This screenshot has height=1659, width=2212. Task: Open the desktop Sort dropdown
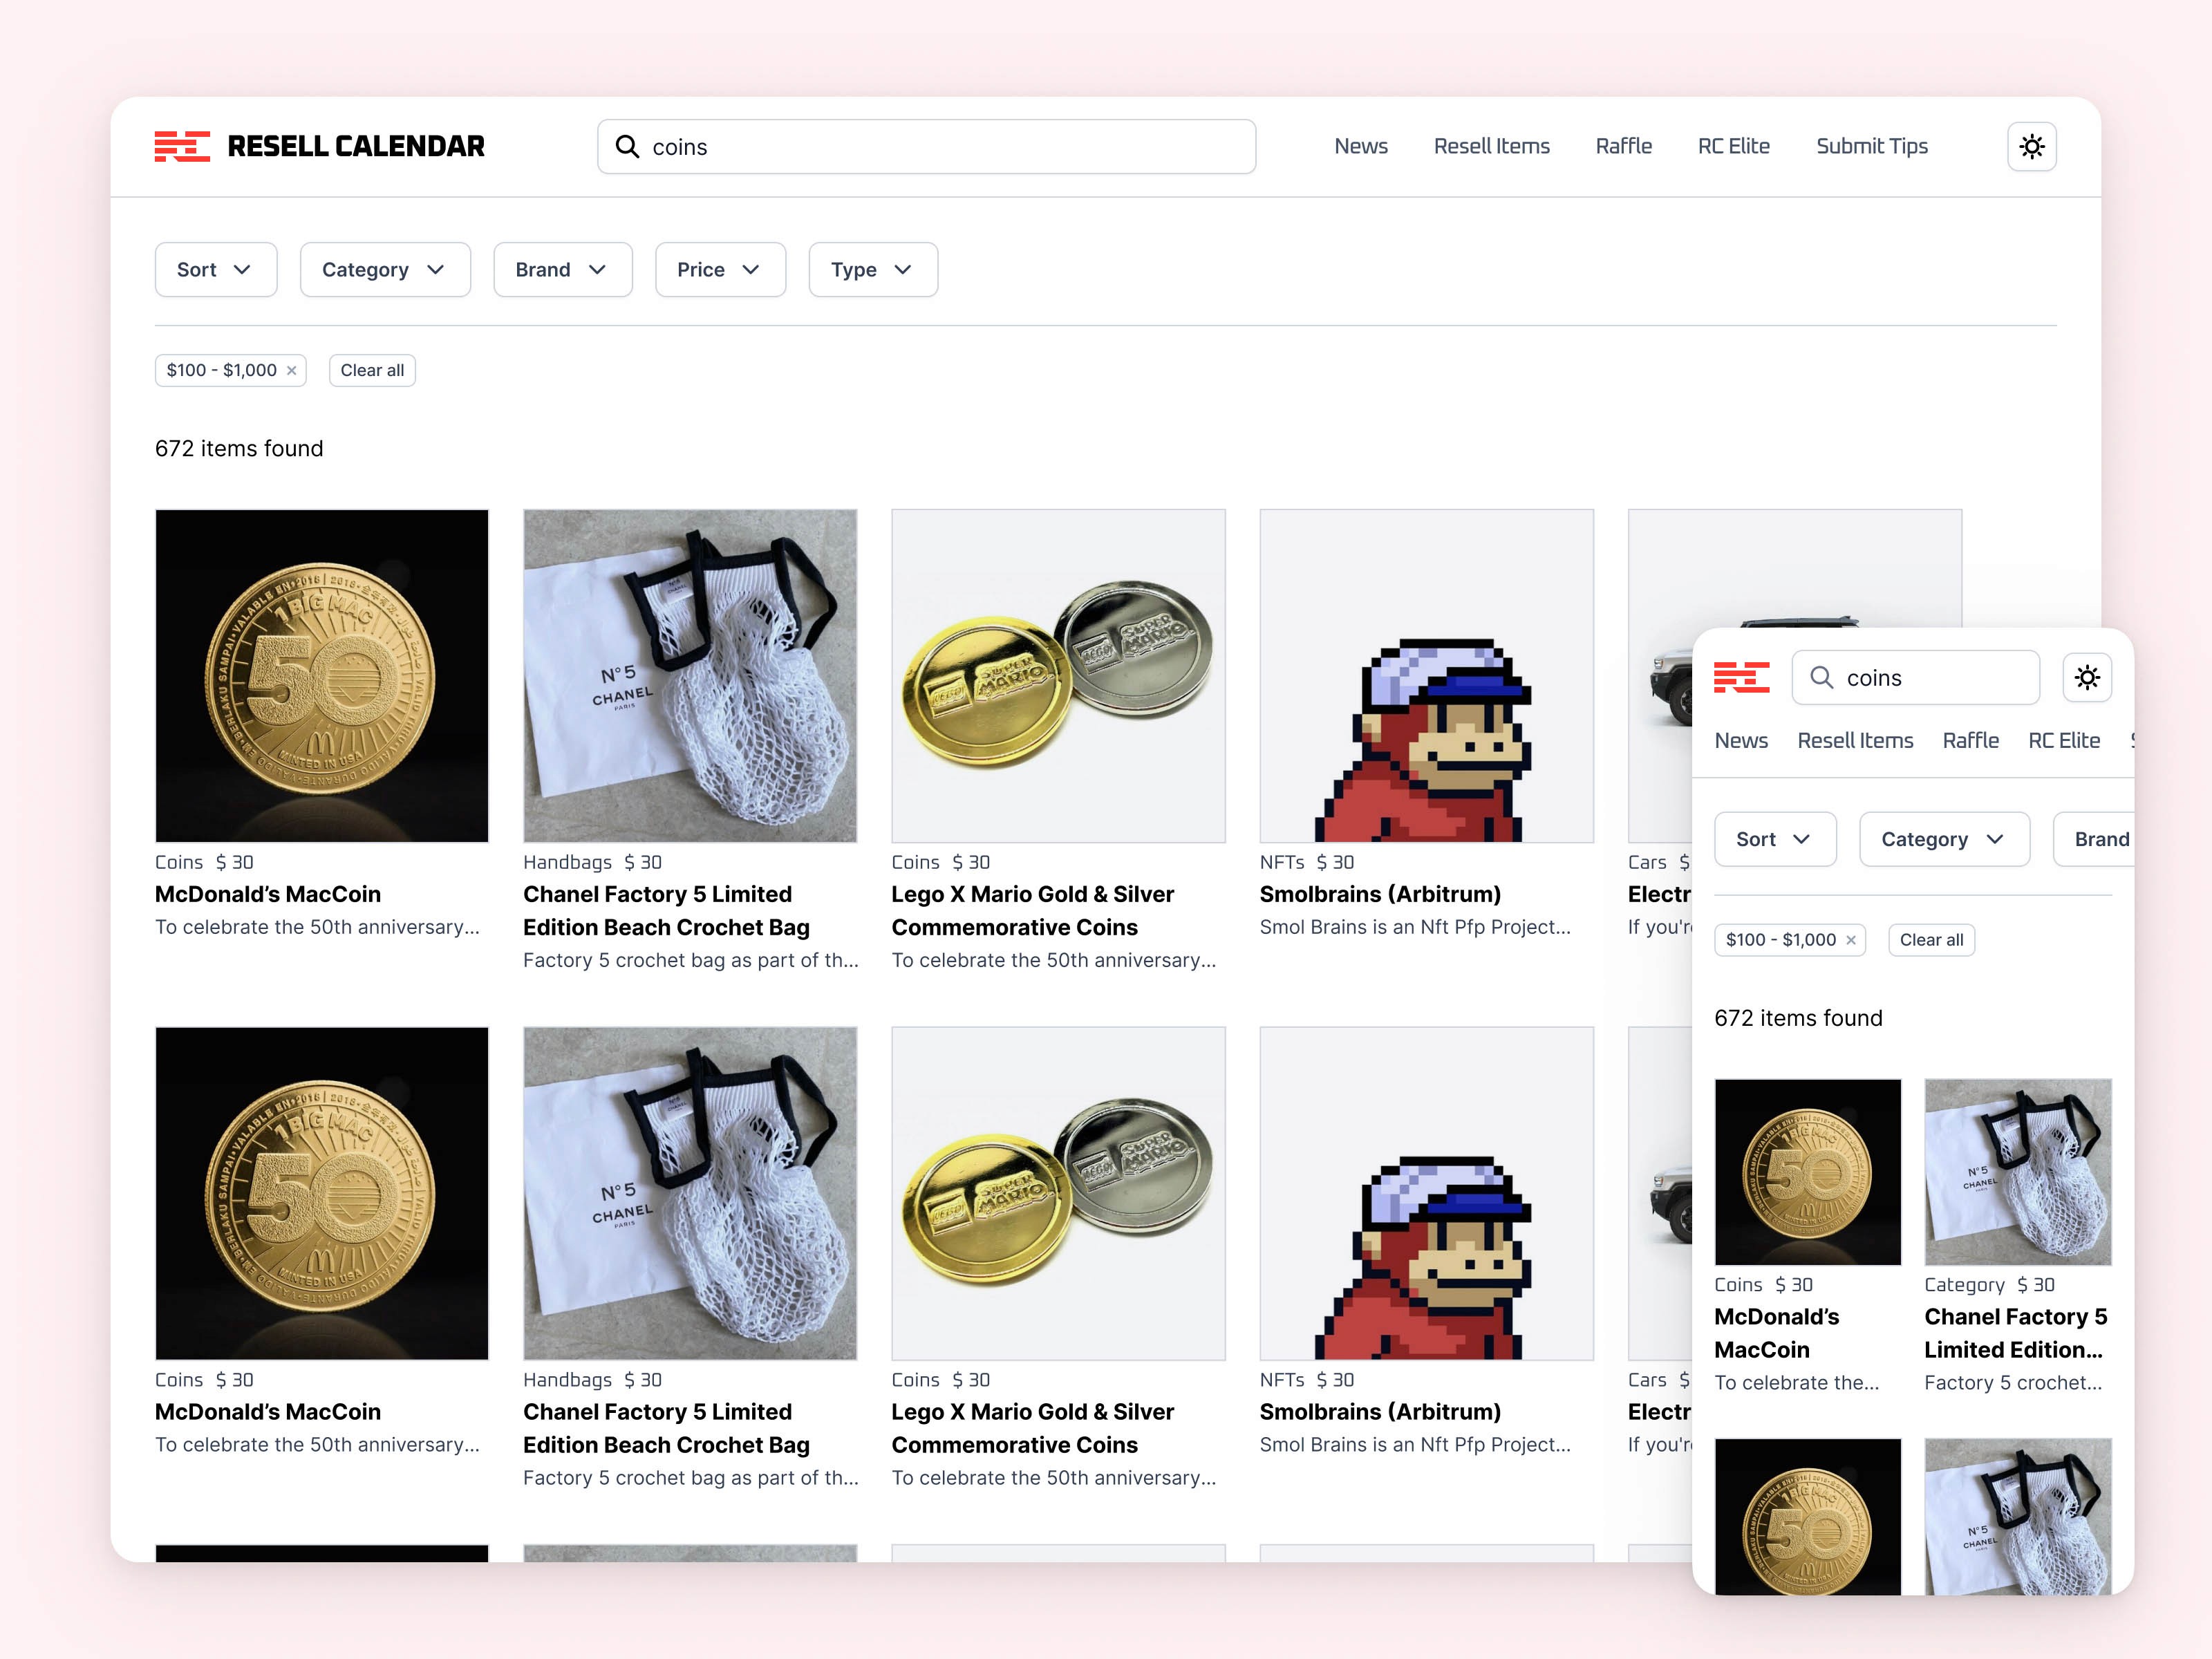click(x=216, y=270)
